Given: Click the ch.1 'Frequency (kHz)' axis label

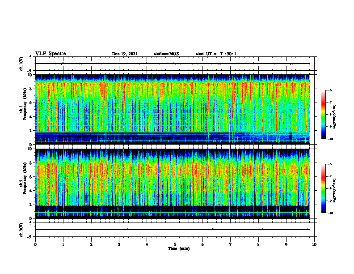Looking at the screenshot, I should tap(25, 105).
